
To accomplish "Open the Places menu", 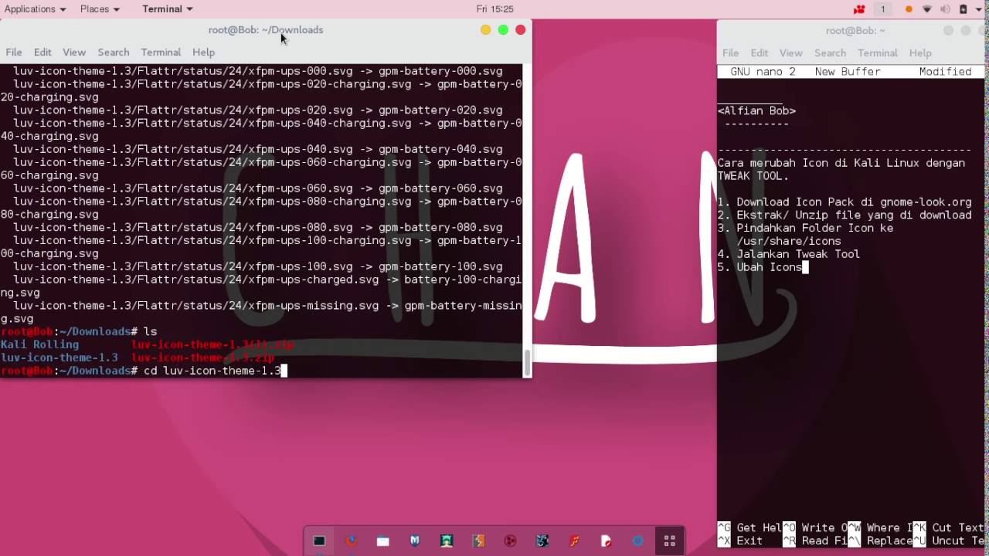I will click(95, 8).
